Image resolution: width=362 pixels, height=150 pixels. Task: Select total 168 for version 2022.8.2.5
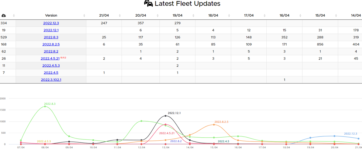[x=4, y=44]
